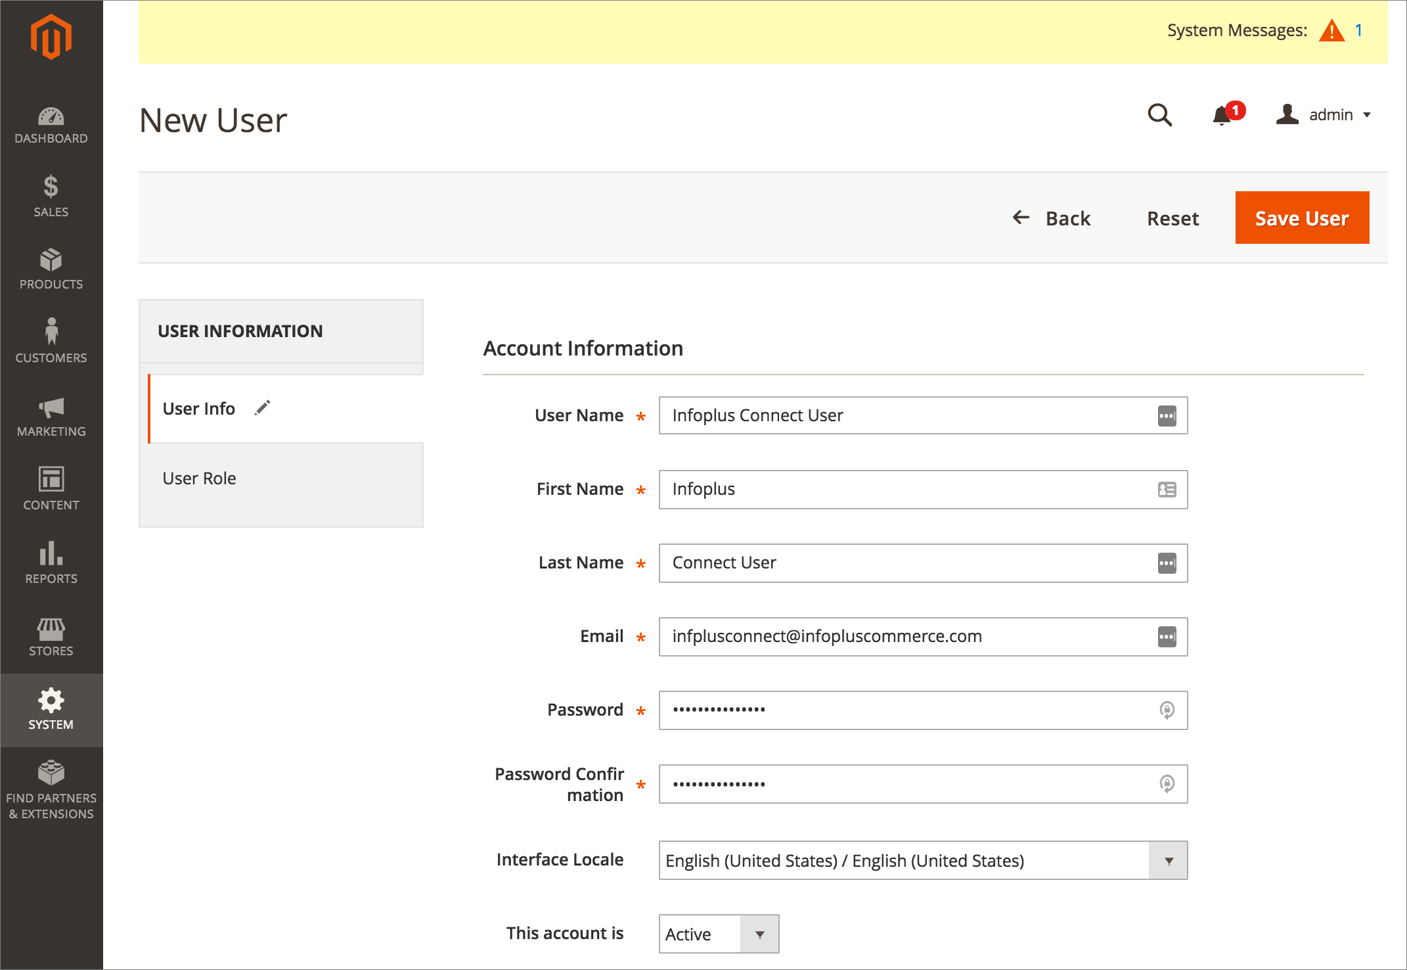Switch to the User Role tab
Screen dimensions: 1407x970
pos(200,478)
